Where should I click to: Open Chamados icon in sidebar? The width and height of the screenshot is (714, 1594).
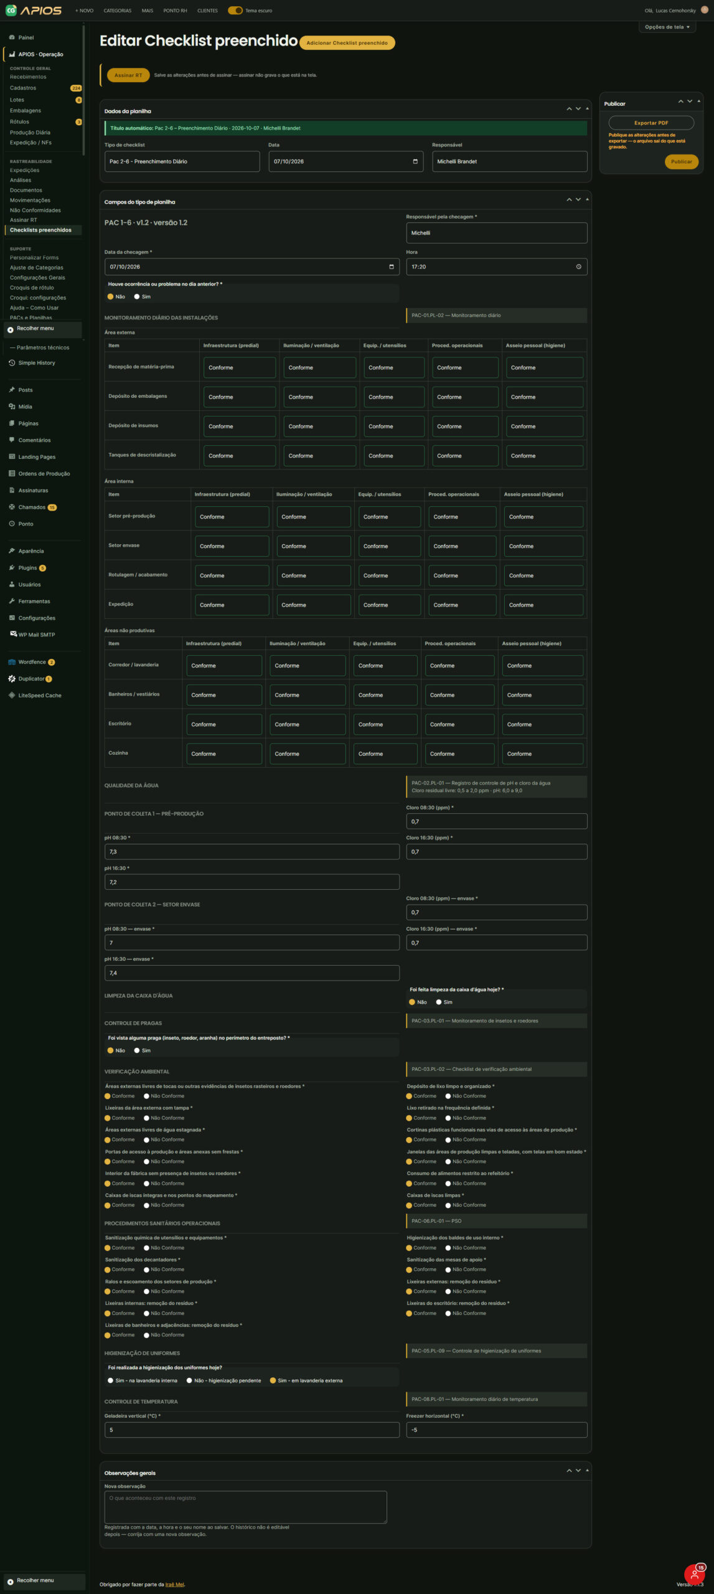click(x=12, y=507)
